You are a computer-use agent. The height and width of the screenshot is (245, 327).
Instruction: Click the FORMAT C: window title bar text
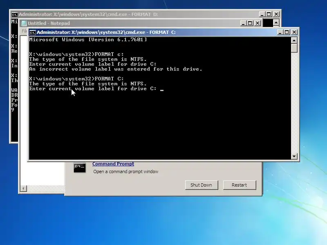pyautogui.click(x=106, y=32)
